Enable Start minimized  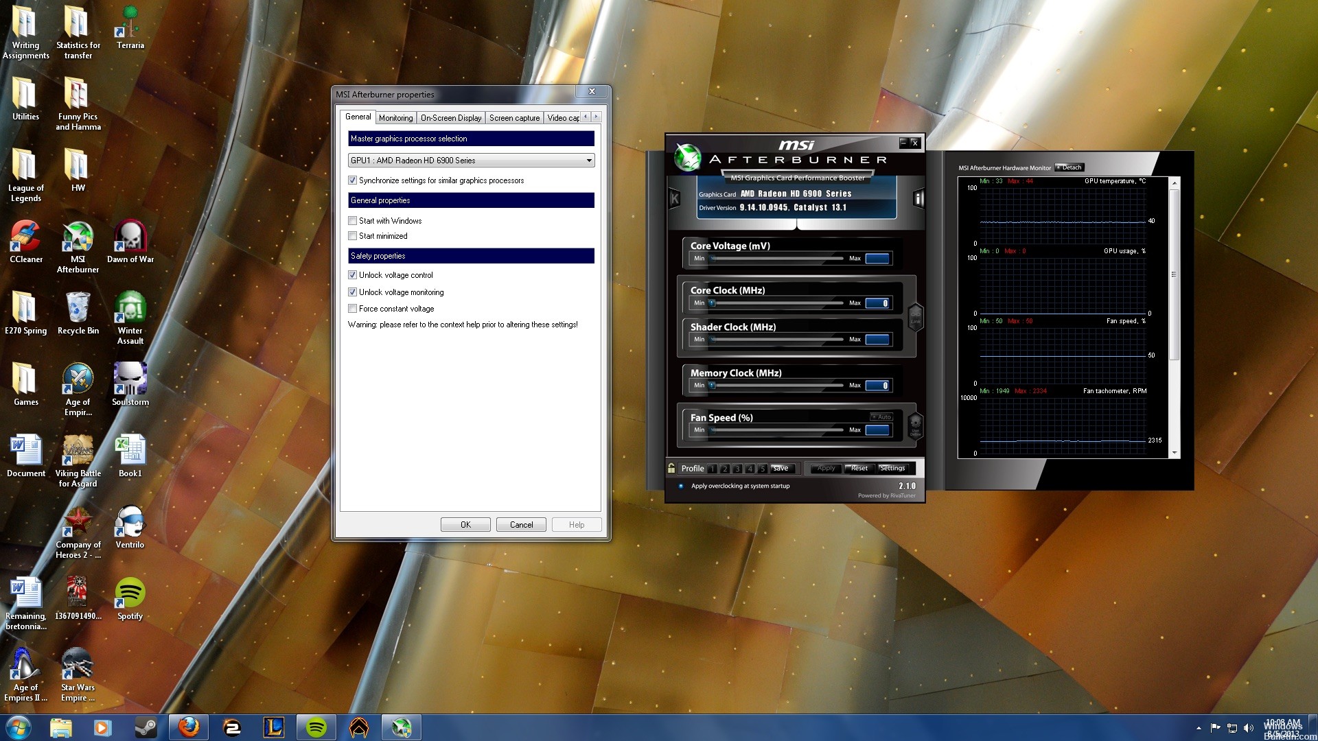coord(352,236)
